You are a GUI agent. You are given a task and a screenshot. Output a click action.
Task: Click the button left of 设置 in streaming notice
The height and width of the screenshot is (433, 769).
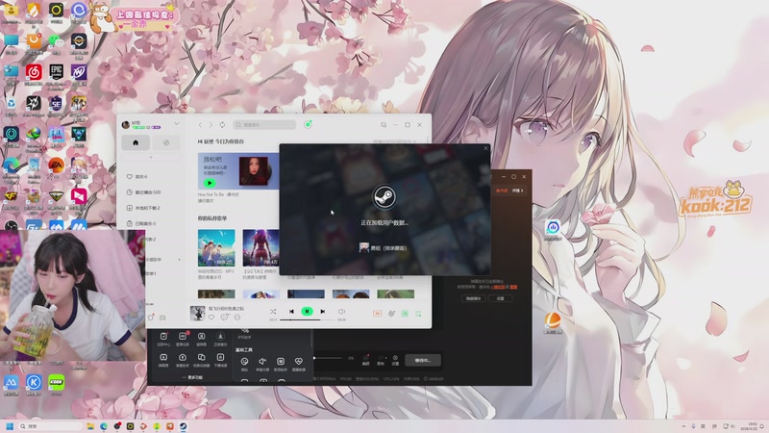pos(473,298)
